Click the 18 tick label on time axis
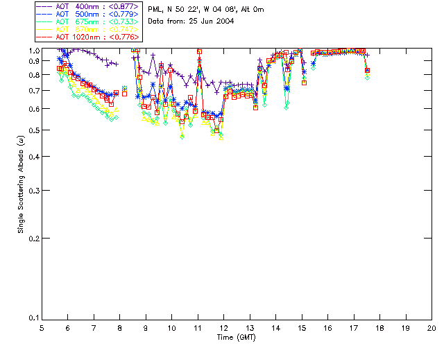 (379, 328)
